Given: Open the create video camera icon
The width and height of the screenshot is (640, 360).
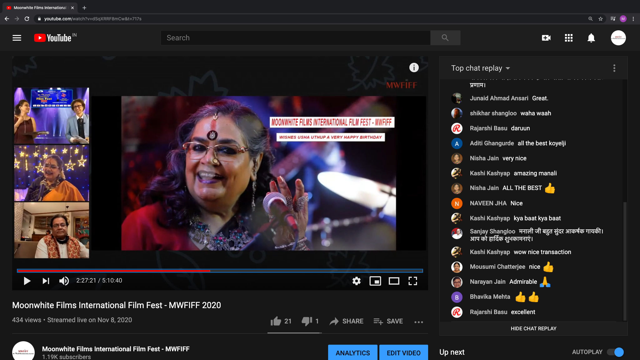Looking at the screenshot, I should (546, 38).
